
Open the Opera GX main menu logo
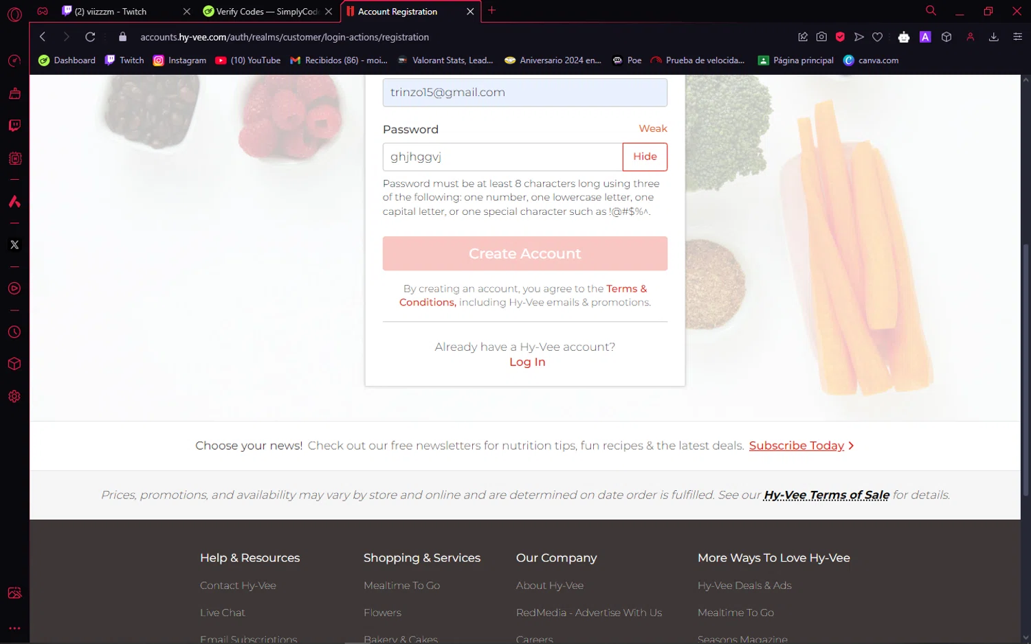(14, 14)
